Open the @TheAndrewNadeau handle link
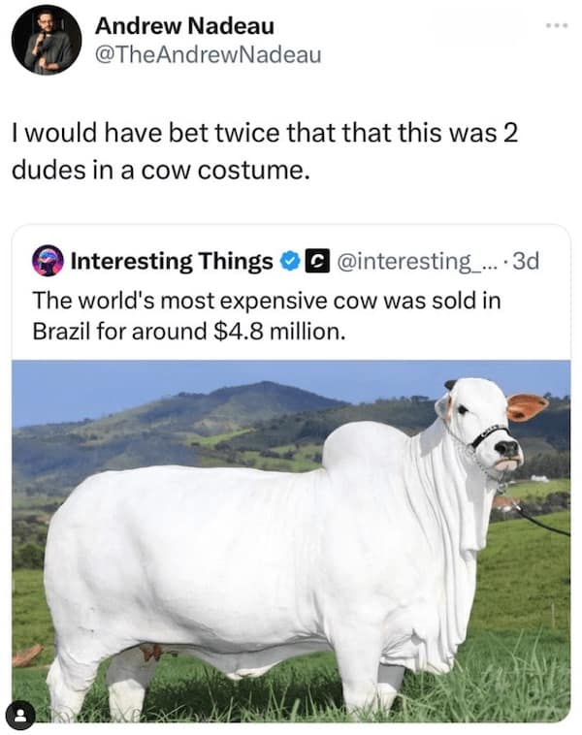This screenshot has width=582, height=735. [x=209, y=55]
